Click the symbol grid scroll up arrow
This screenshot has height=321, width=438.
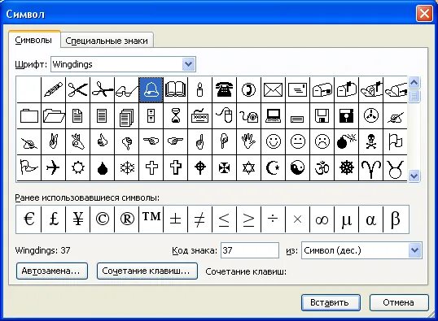(414, 83)
